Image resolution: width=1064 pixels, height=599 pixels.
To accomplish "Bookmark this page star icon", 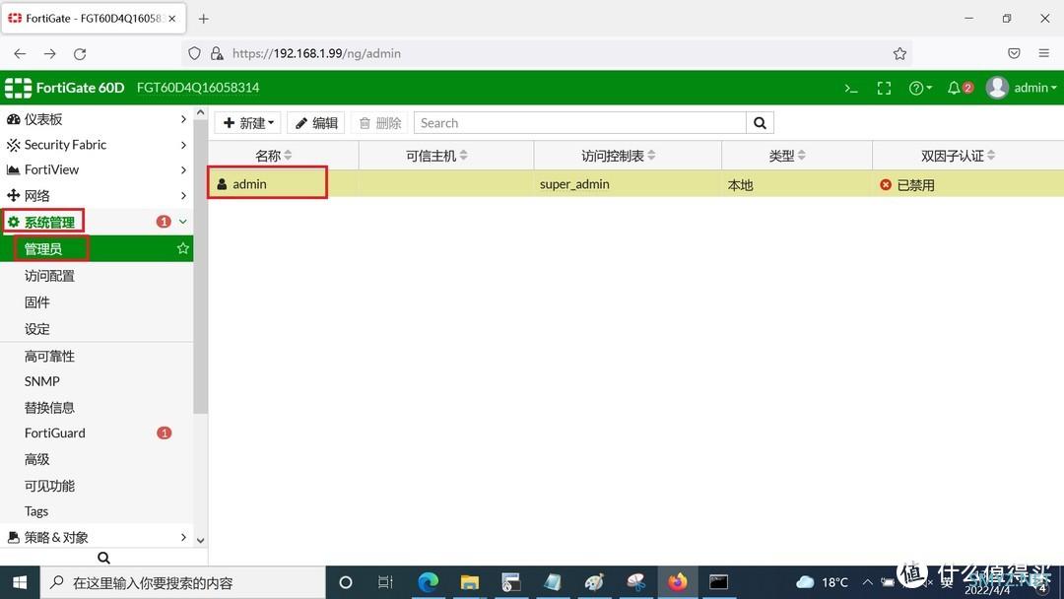I will [899, 53].
